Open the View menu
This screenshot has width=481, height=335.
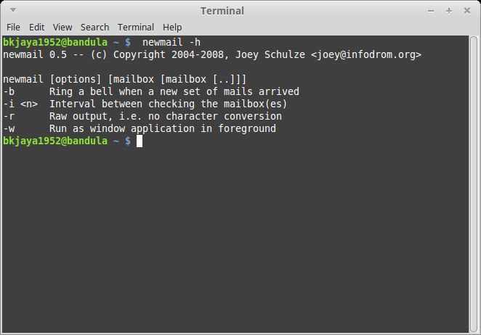coord(62,28)
